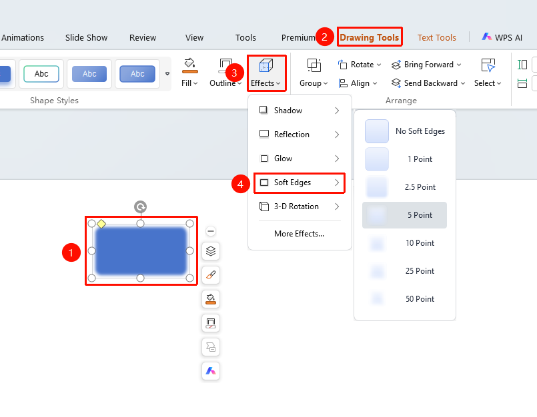This screenshot has width=537, height=417.
Task: Apply the white outlined Abc shape style
Action: coord(41,73)
